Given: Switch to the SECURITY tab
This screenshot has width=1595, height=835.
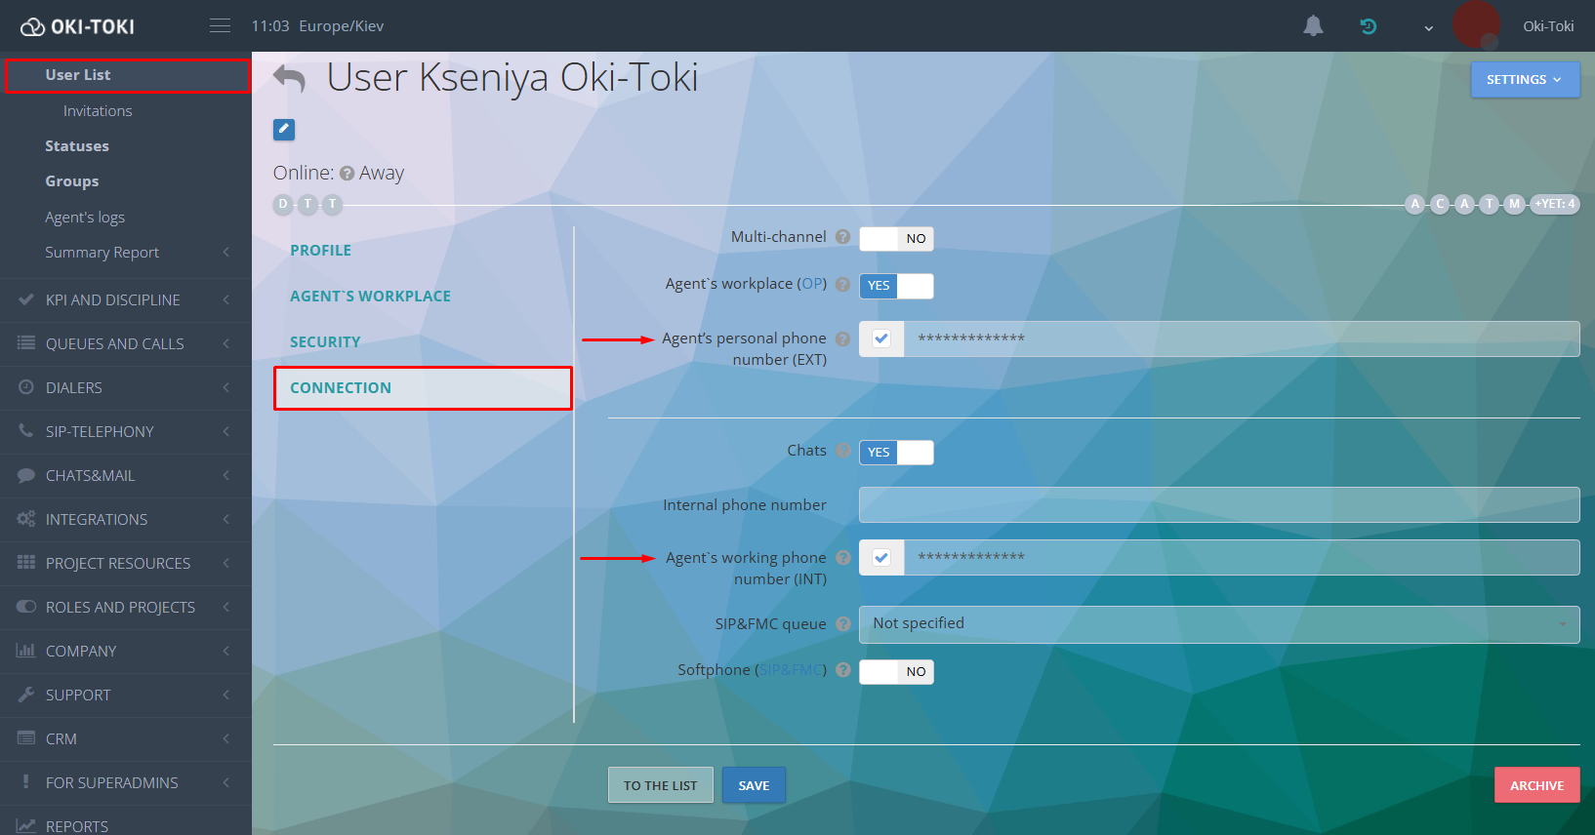Looking at the screenshot, I should pos(325,342).
